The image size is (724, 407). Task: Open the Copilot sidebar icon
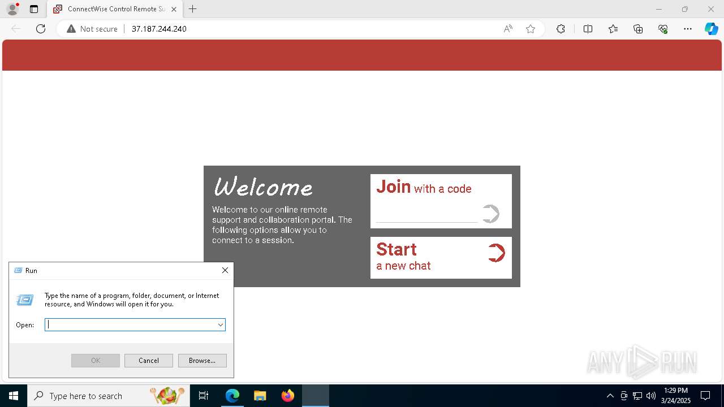pyautogui.click(x=711, y=29)
